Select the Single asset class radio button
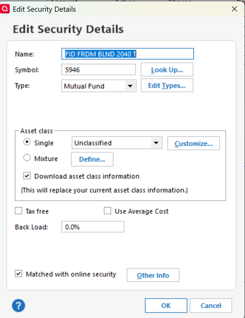 click(x=27, y=142)
